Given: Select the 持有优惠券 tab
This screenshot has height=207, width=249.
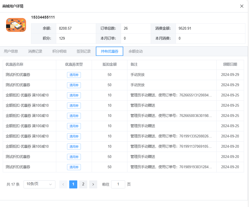Looking at the screenshot, I should [109, 51].
